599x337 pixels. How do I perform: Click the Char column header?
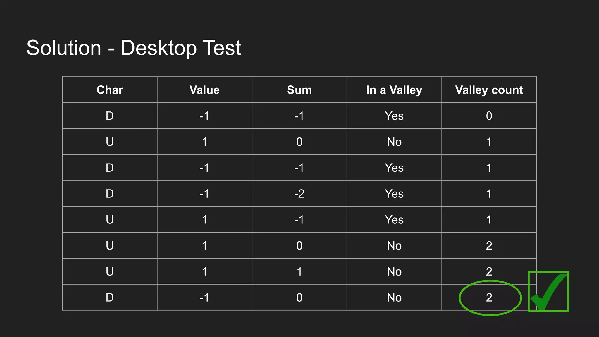(x=110, y=90)
